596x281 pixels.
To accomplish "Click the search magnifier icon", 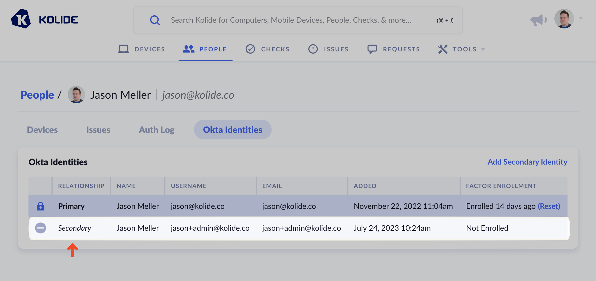I will point(155,20).
